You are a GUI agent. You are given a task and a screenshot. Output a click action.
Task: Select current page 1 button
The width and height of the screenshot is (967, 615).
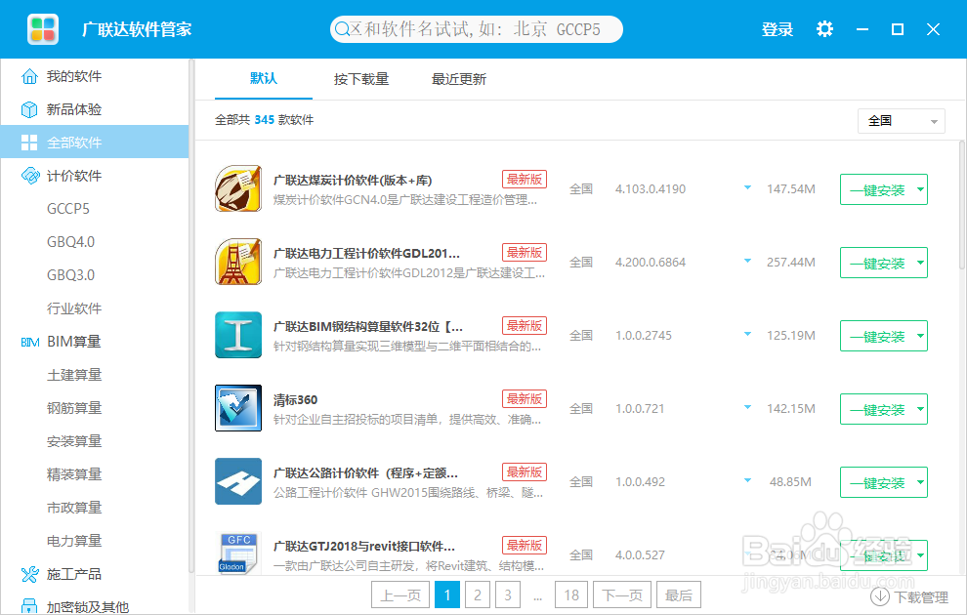(x=447, y=594)
